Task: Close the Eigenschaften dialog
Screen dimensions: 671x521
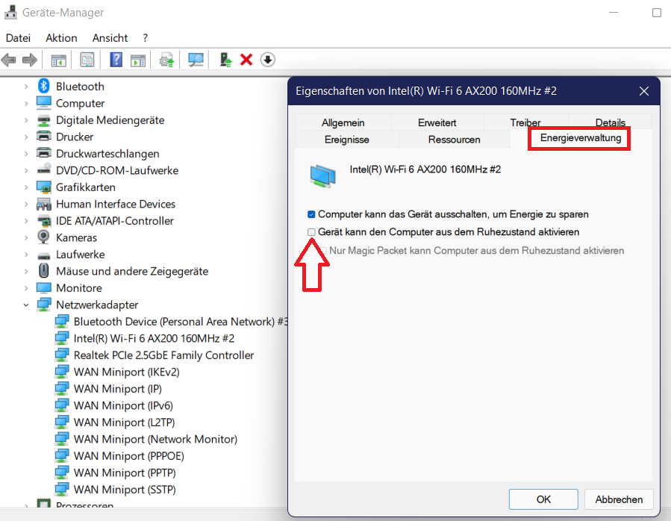Action: click(x=643, y=91)
